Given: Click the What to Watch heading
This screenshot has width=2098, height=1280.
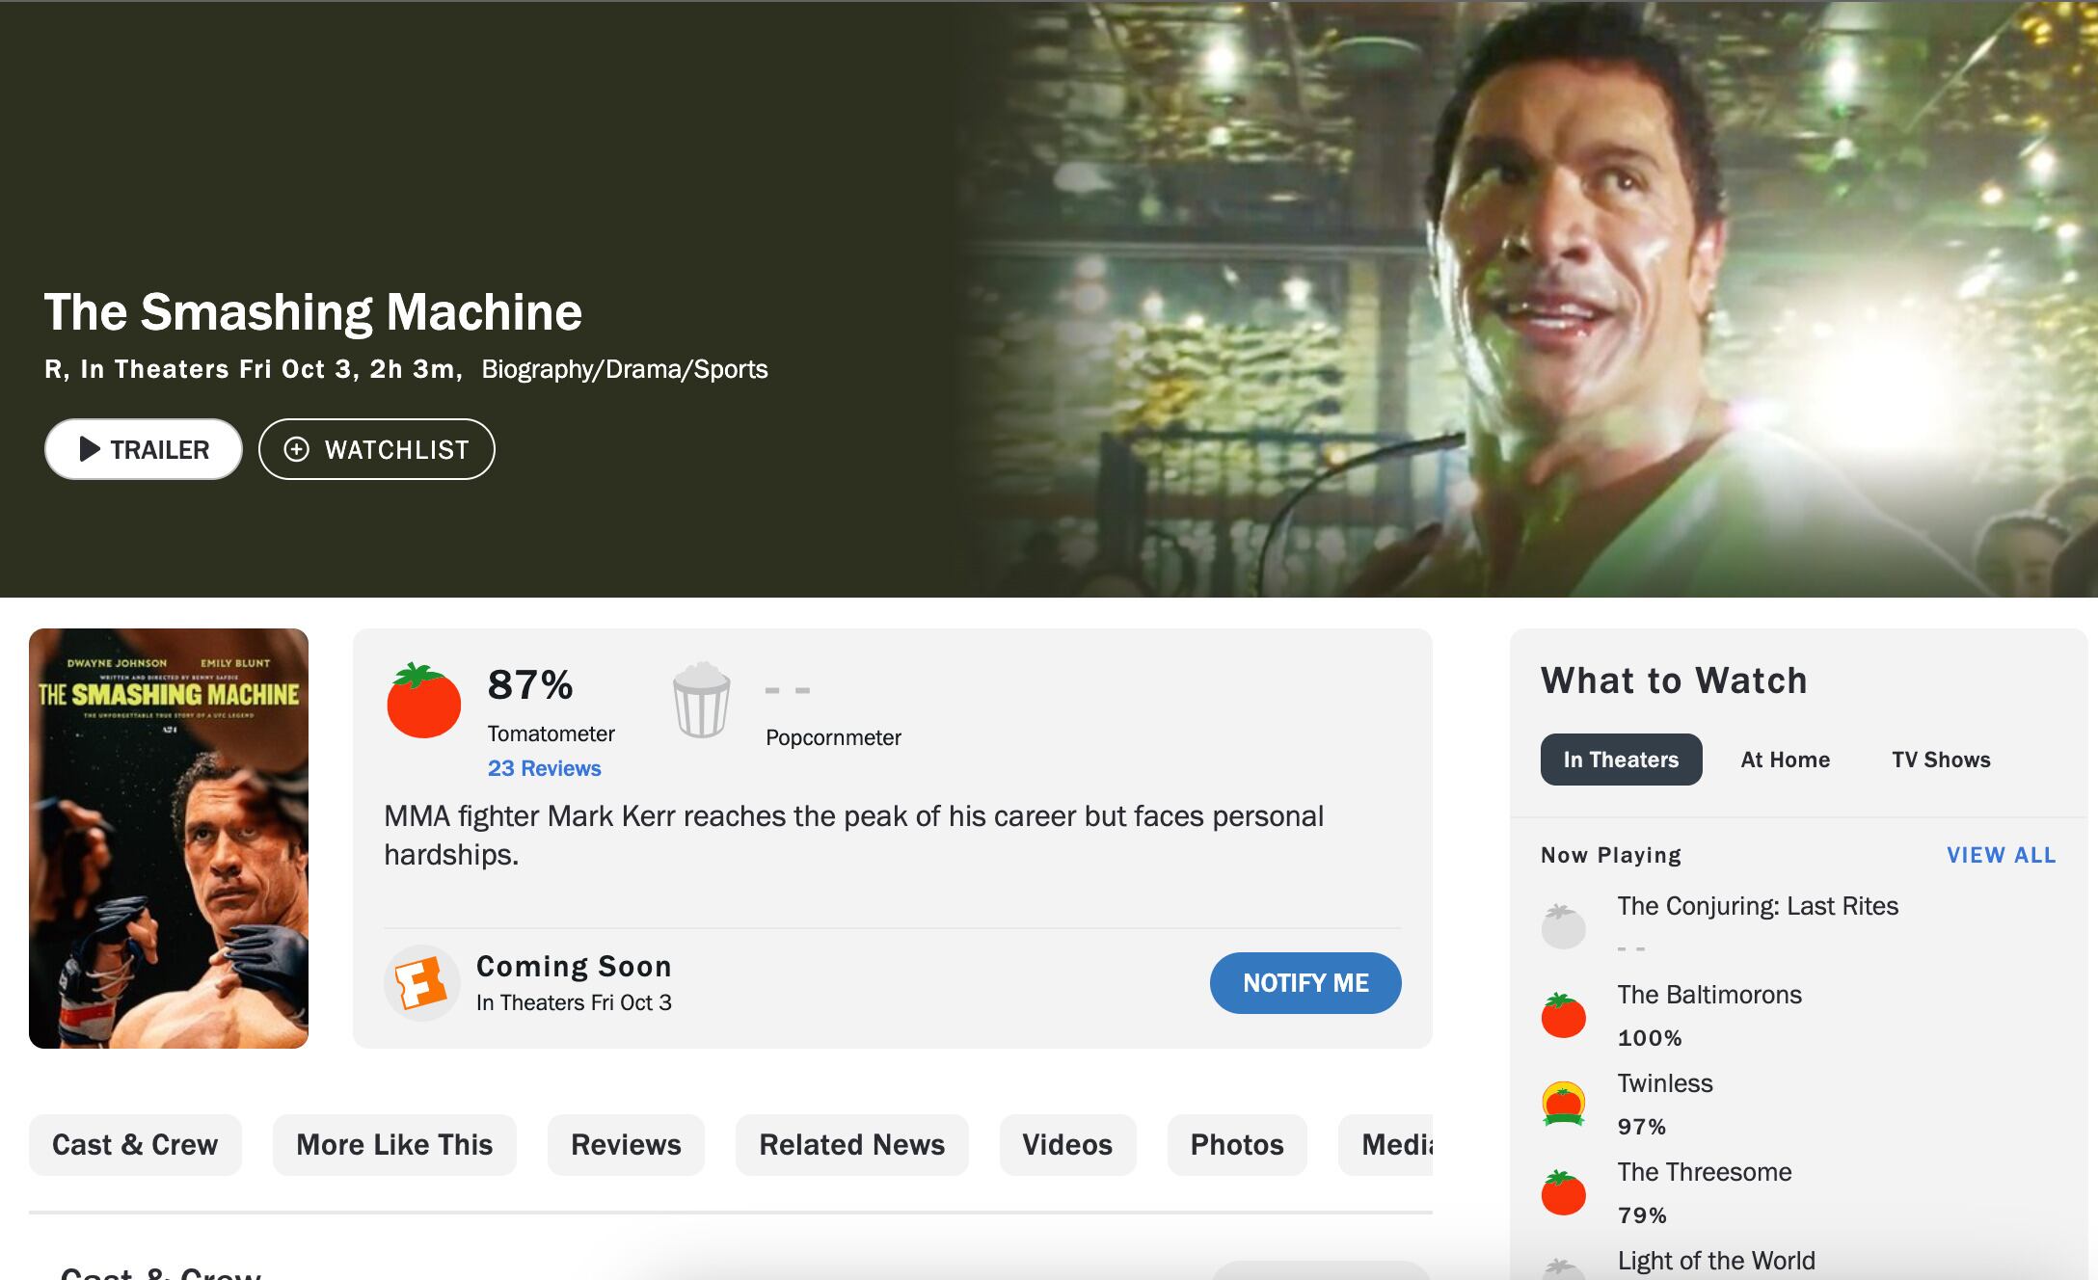Looking at the screenshot, I should pos(1674,680).
